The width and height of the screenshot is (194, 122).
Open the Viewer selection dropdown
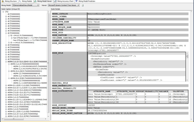tap(64, 5)
